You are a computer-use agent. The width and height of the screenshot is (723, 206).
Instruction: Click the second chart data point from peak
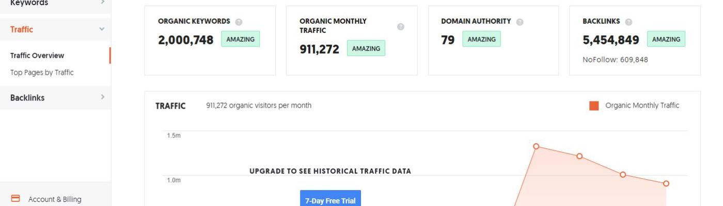pyautogui.click(x=579, y=156)
